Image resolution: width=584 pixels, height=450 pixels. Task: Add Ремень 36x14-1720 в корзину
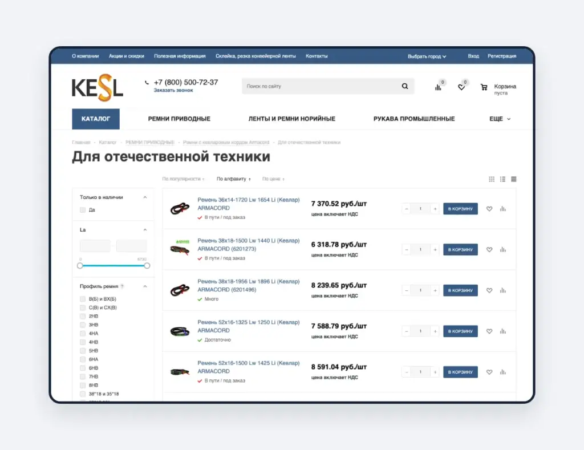click(460, 209)
